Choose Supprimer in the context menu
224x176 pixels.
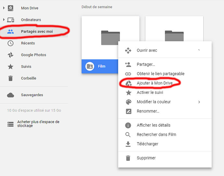click(165, 158)
